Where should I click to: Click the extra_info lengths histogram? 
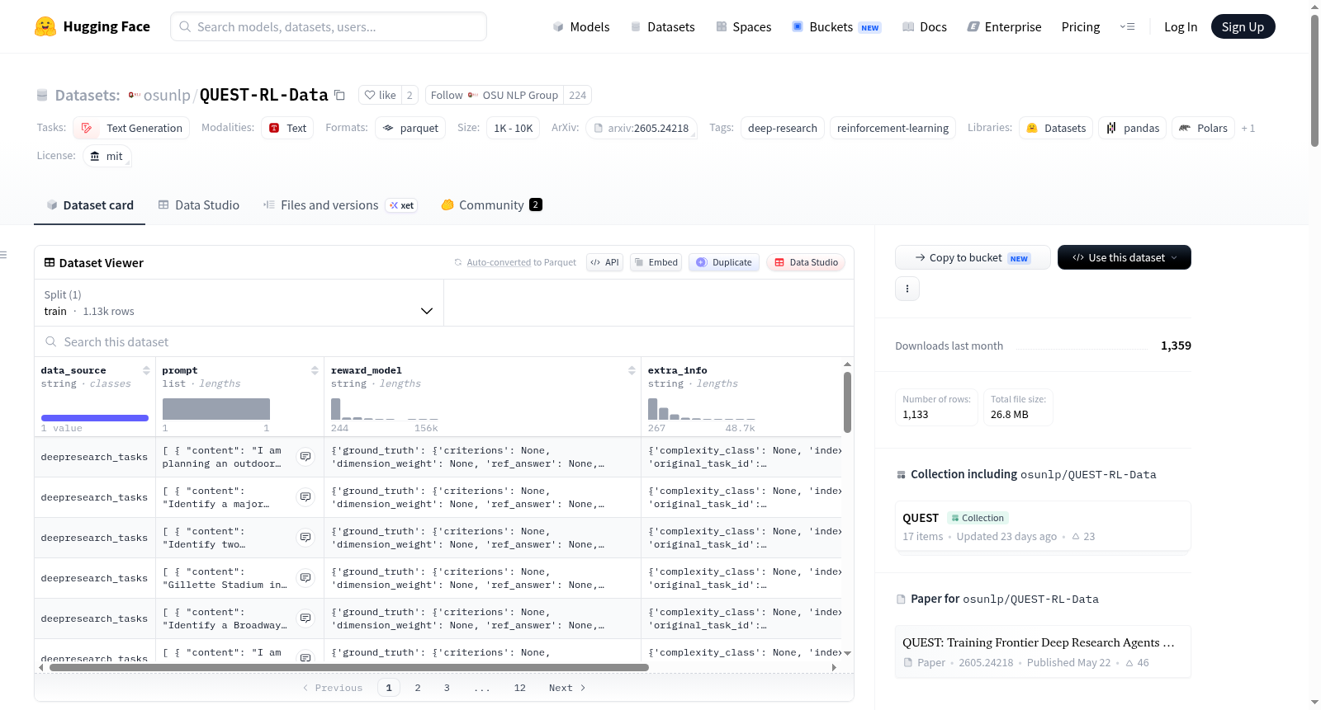coord(702,409)
